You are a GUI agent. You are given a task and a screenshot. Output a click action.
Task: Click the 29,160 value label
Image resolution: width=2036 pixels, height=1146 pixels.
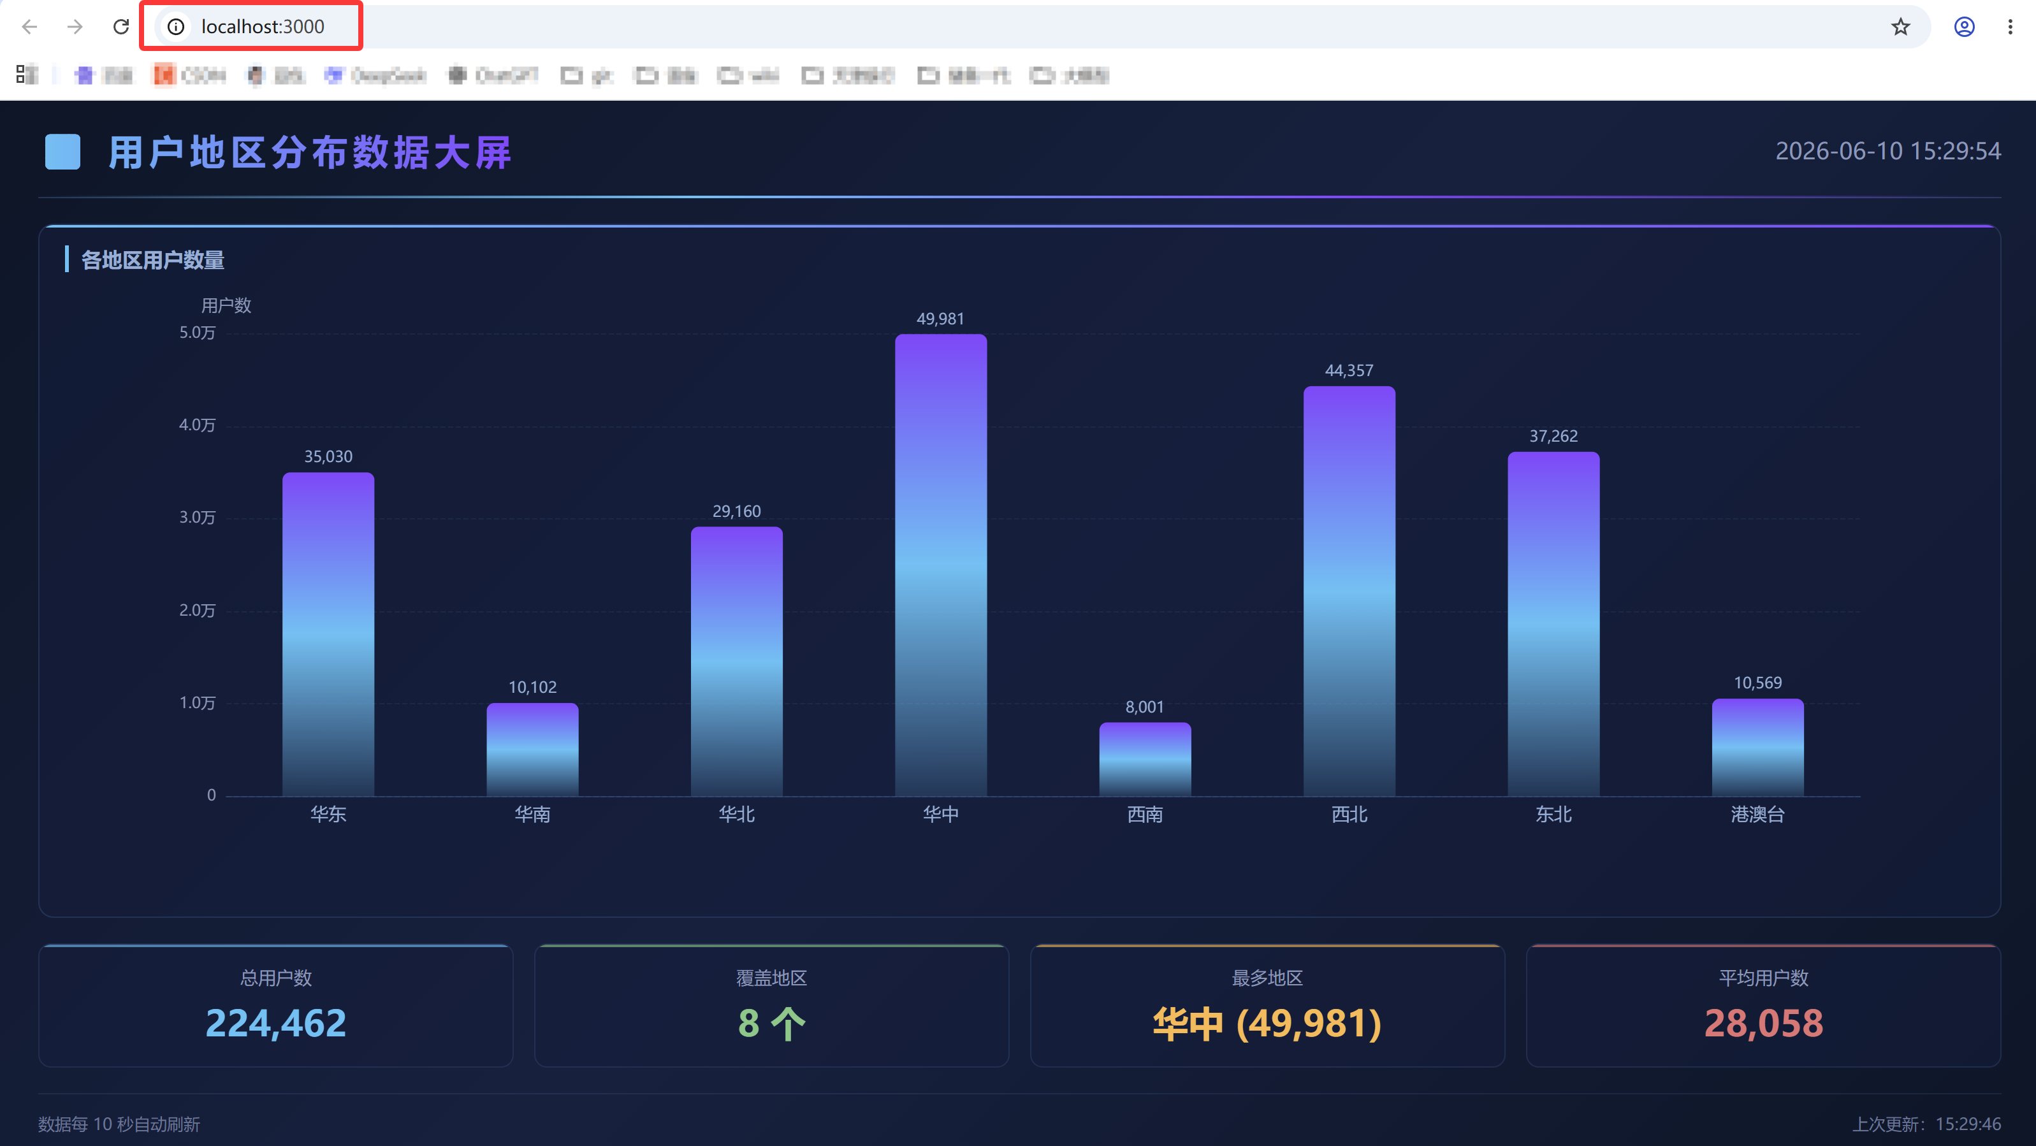[x=737, y=511]
